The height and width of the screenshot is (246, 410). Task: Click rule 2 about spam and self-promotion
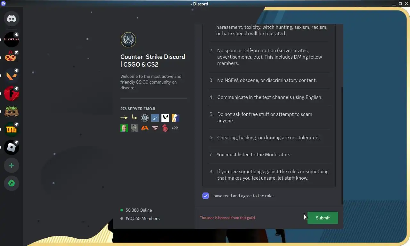[269, 57]
